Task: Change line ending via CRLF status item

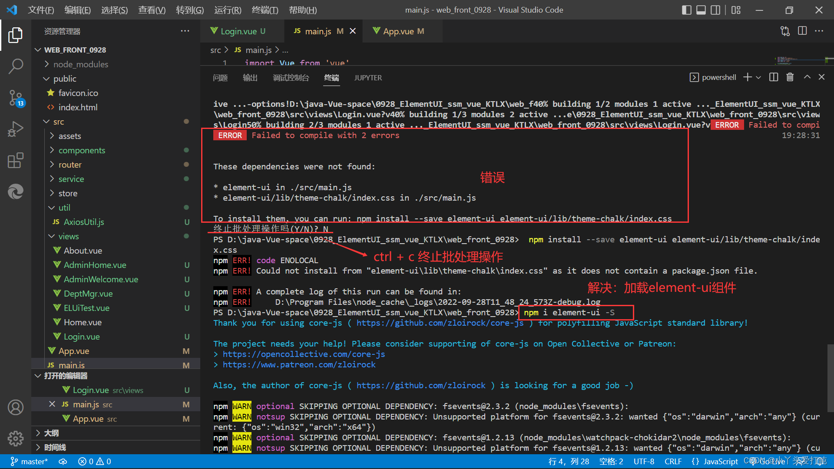Action: click(673, 462)
